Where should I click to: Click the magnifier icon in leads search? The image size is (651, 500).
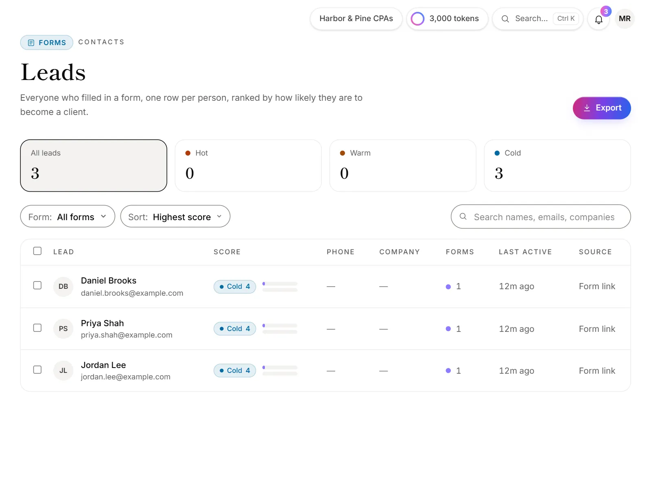[x=463, y=216]
